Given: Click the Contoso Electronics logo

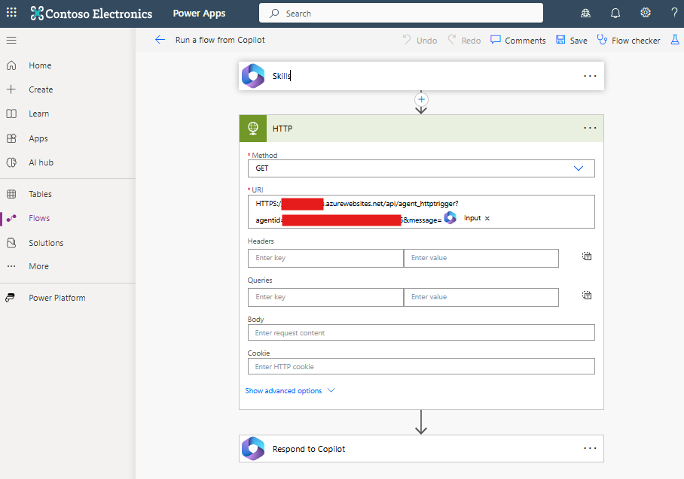Looking at the screenshot, I should pos(91,14).
